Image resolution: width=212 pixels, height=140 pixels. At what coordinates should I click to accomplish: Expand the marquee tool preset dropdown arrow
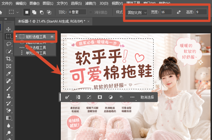(x=17, y=12)
